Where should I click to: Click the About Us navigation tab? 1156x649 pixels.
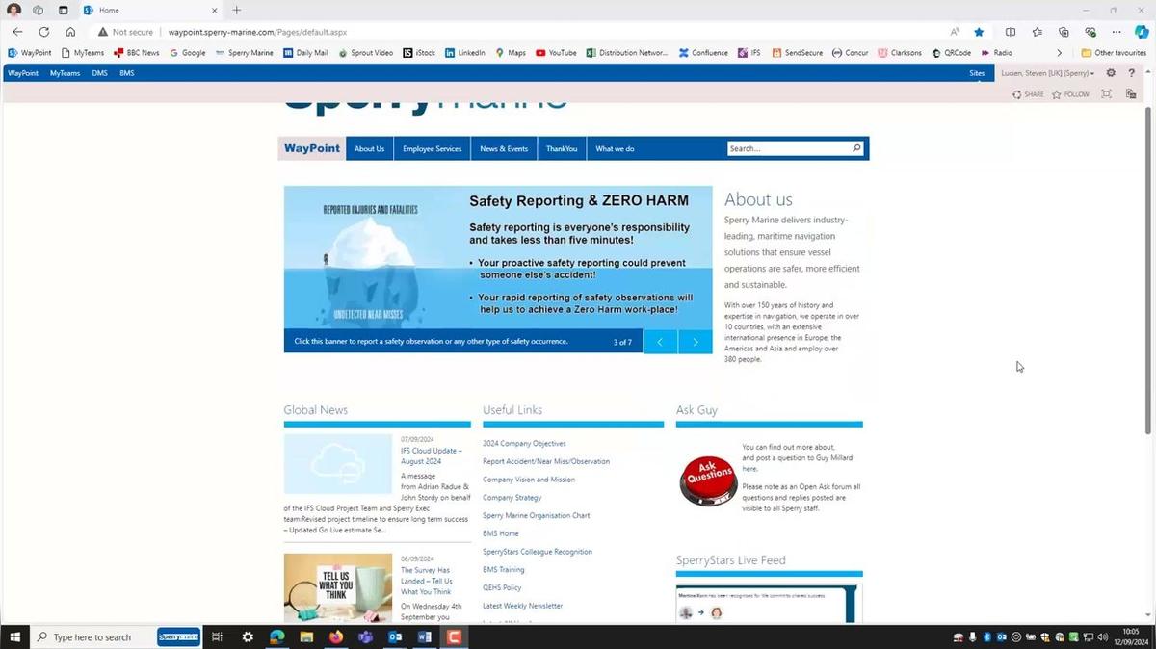click(369, 149)
